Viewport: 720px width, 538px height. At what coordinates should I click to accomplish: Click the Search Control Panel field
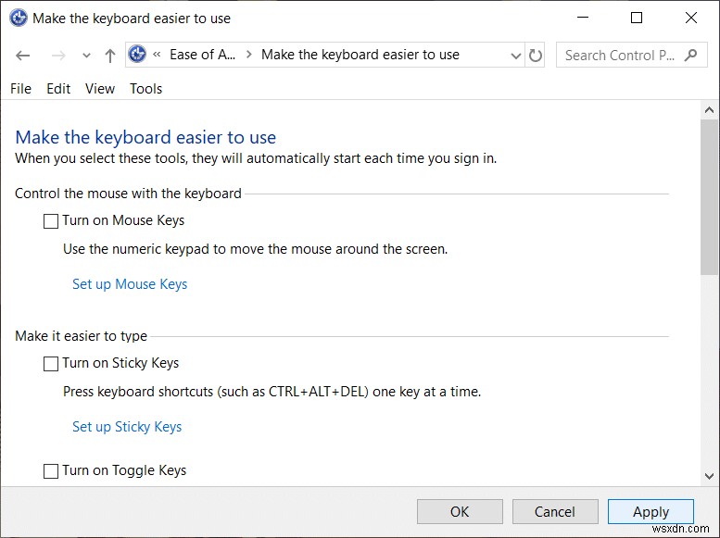[631, 55]
